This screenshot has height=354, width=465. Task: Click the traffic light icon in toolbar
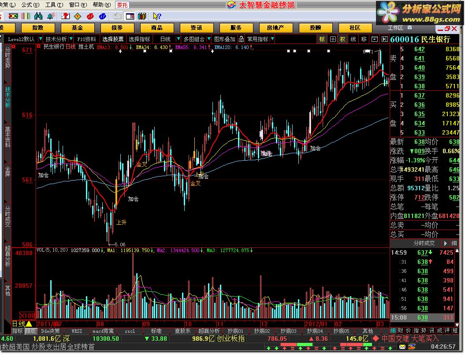point(13,16)
